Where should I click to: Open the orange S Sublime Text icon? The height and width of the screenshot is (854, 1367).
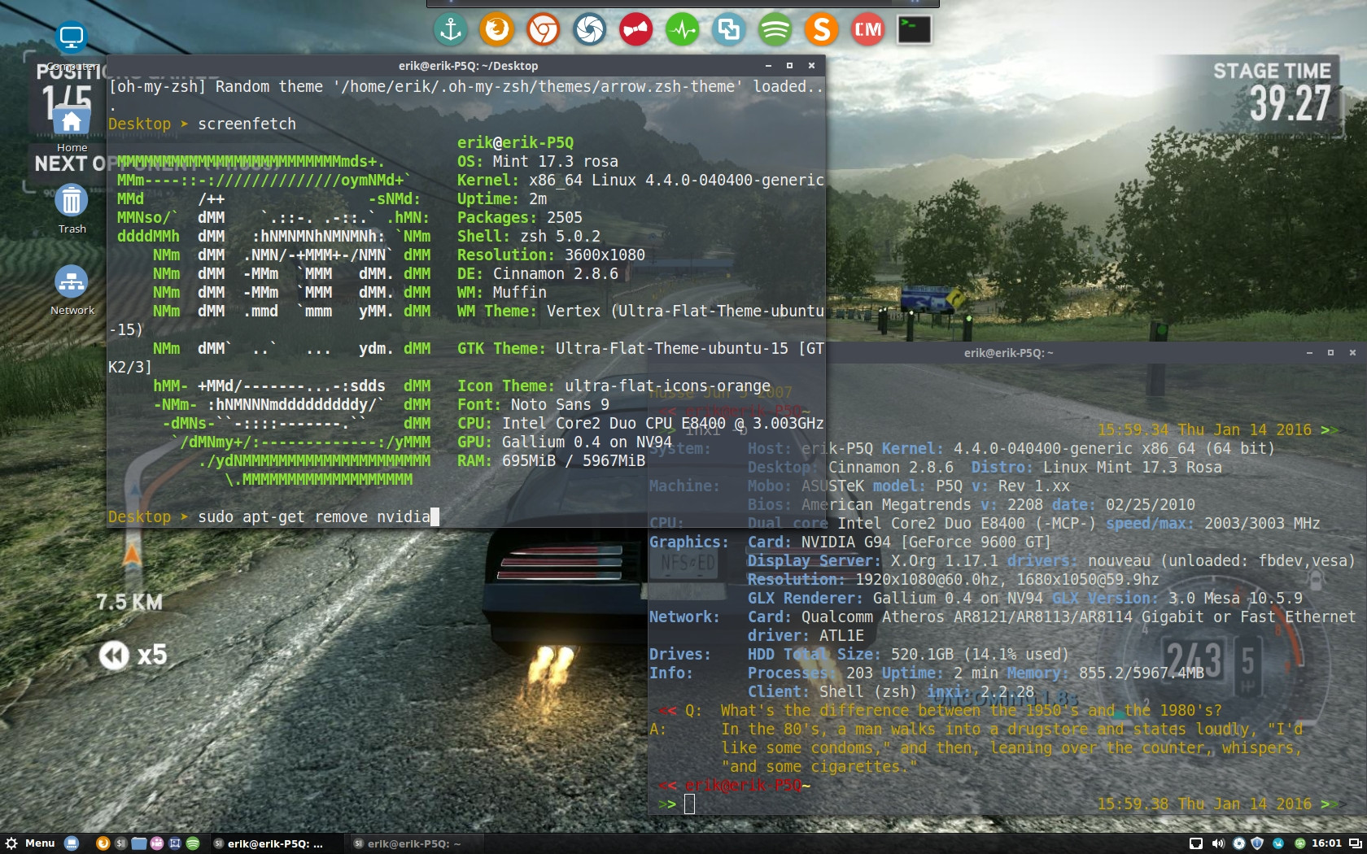click(822, 30)
